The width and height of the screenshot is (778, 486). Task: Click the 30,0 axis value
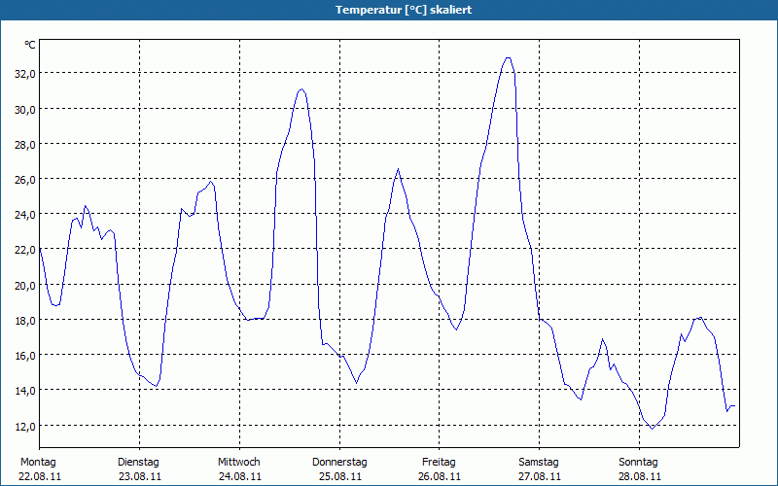click(x=25, y=109)
